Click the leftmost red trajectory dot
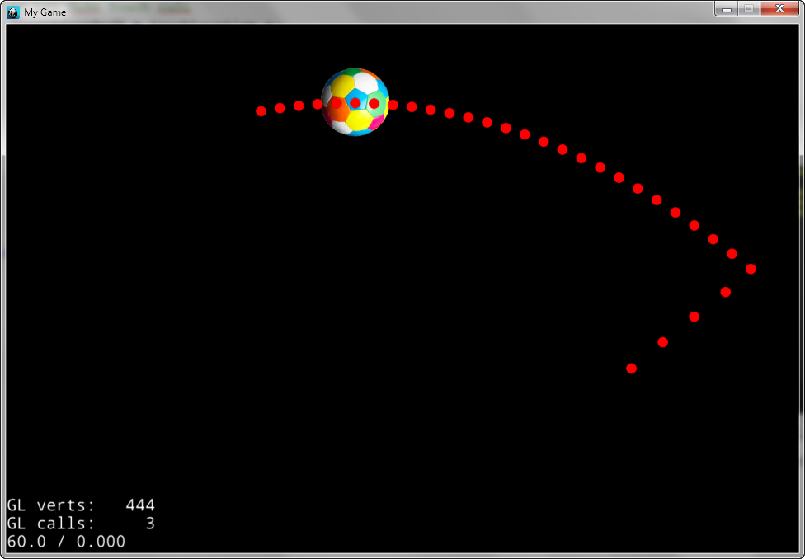 pos(261,110)
